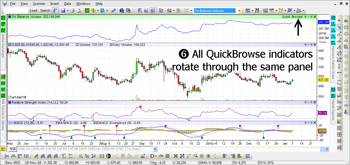Viewport: 350px width, 165px height.
Task: Click the TAS star toolbar icon
Action: pyautogui.click(x=281, y=10)
